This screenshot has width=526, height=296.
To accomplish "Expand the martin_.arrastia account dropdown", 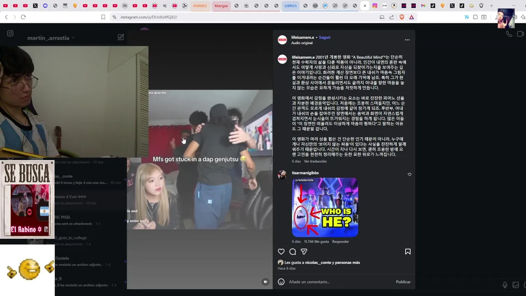I will point(51,38).
